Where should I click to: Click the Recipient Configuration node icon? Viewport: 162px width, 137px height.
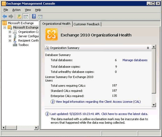15,41
